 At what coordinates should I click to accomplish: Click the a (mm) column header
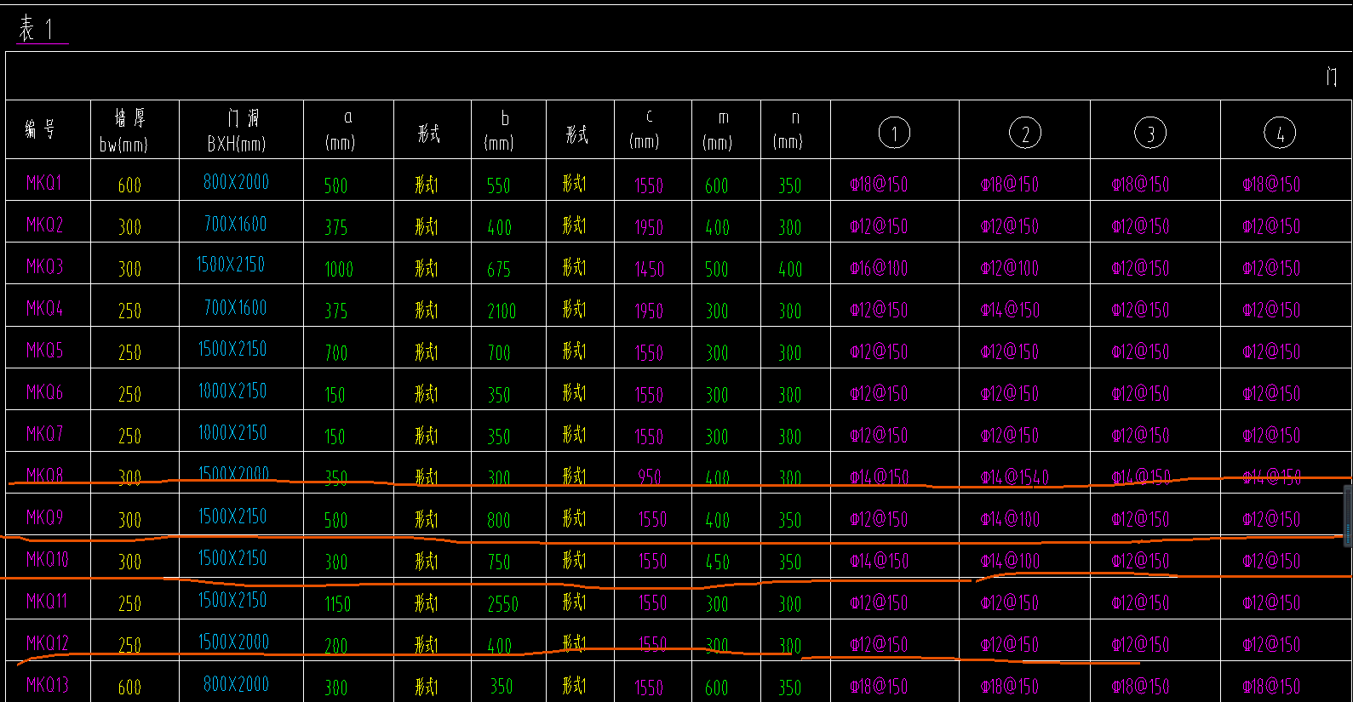(x=341, y=129)
